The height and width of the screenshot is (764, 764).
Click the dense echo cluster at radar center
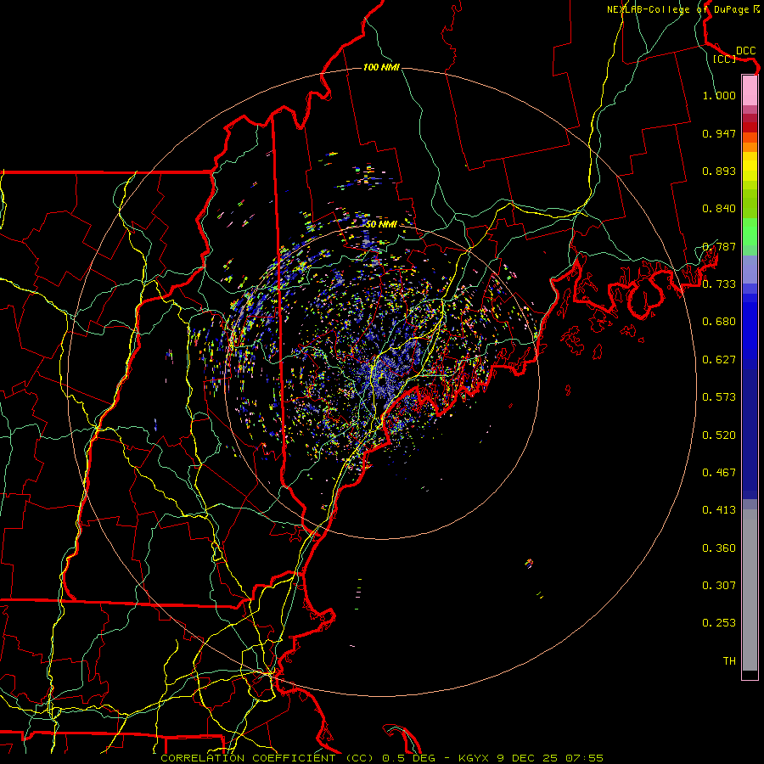(383, 379)
